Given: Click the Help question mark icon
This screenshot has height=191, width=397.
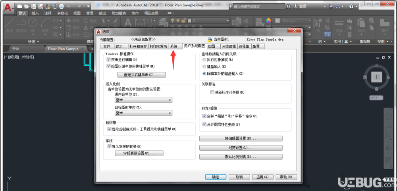Looking at the screenshot, I should coord(351,6).
